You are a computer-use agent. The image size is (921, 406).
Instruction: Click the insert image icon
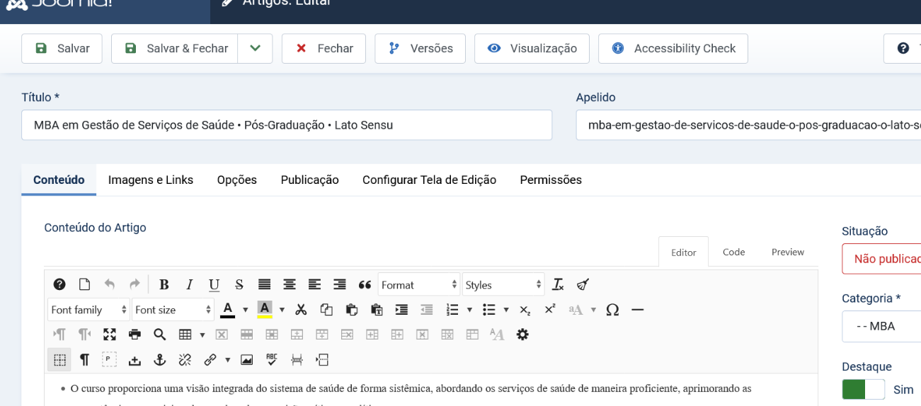246,360
